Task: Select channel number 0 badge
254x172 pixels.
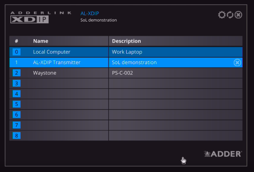Action: (16, 52)
